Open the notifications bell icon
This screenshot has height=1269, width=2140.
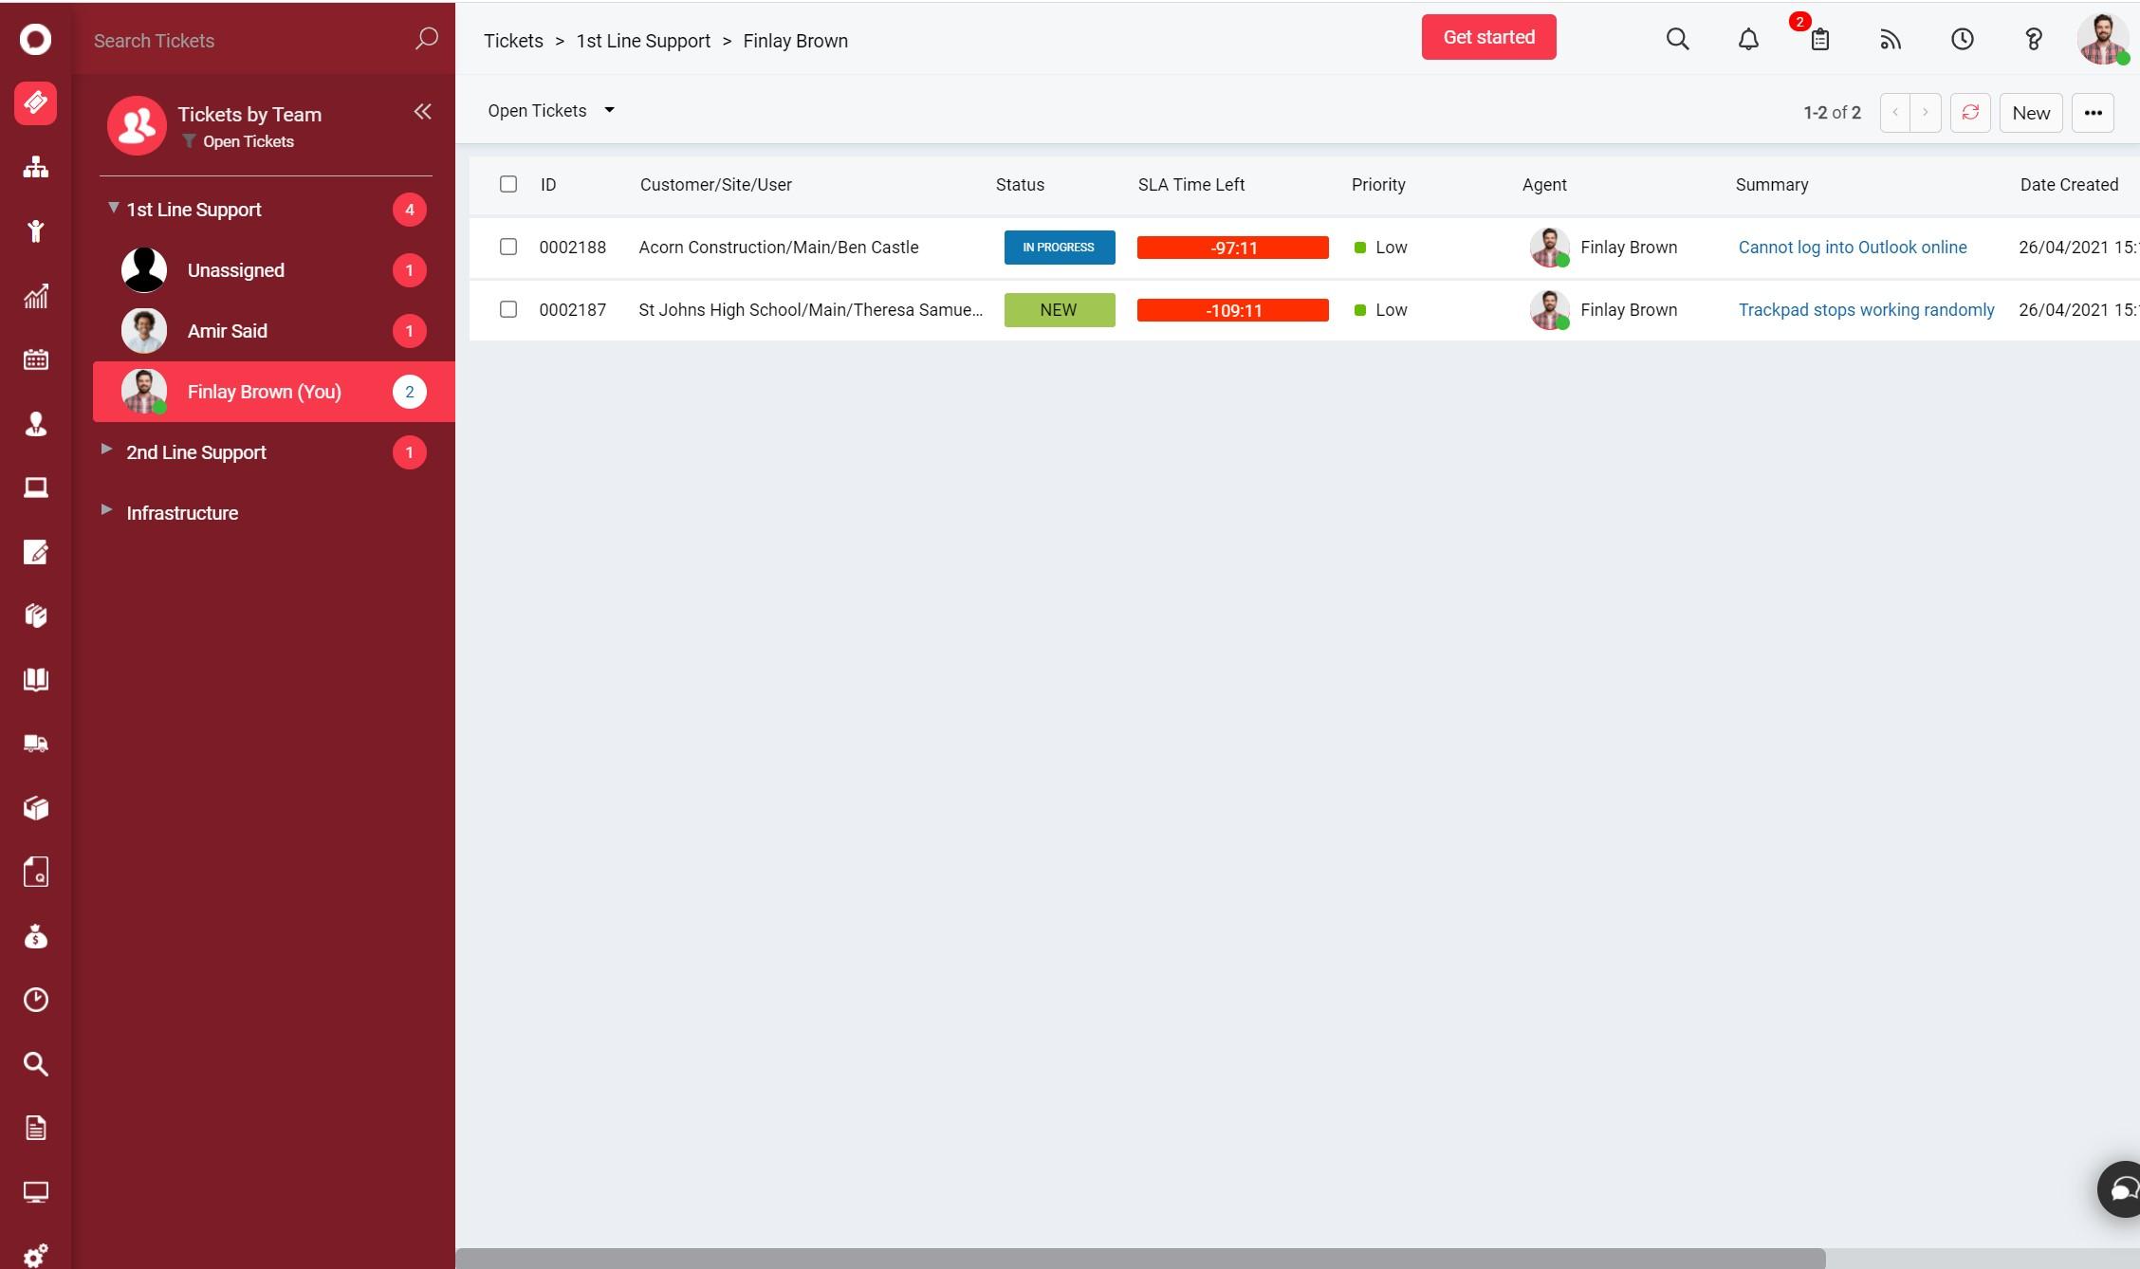pos(1749,38)
